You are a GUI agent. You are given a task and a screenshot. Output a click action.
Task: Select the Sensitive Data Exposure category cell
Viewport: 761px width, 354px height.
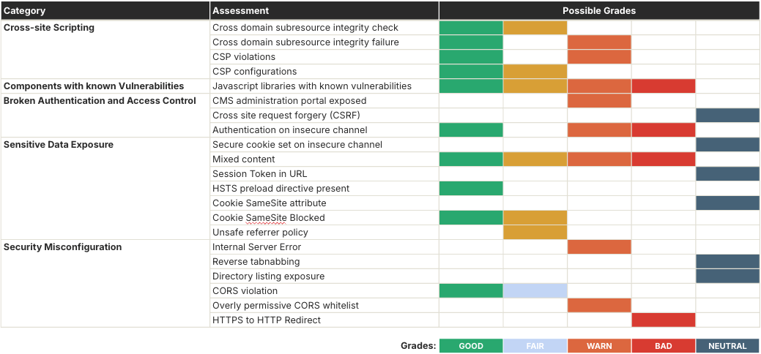[59, 145]
